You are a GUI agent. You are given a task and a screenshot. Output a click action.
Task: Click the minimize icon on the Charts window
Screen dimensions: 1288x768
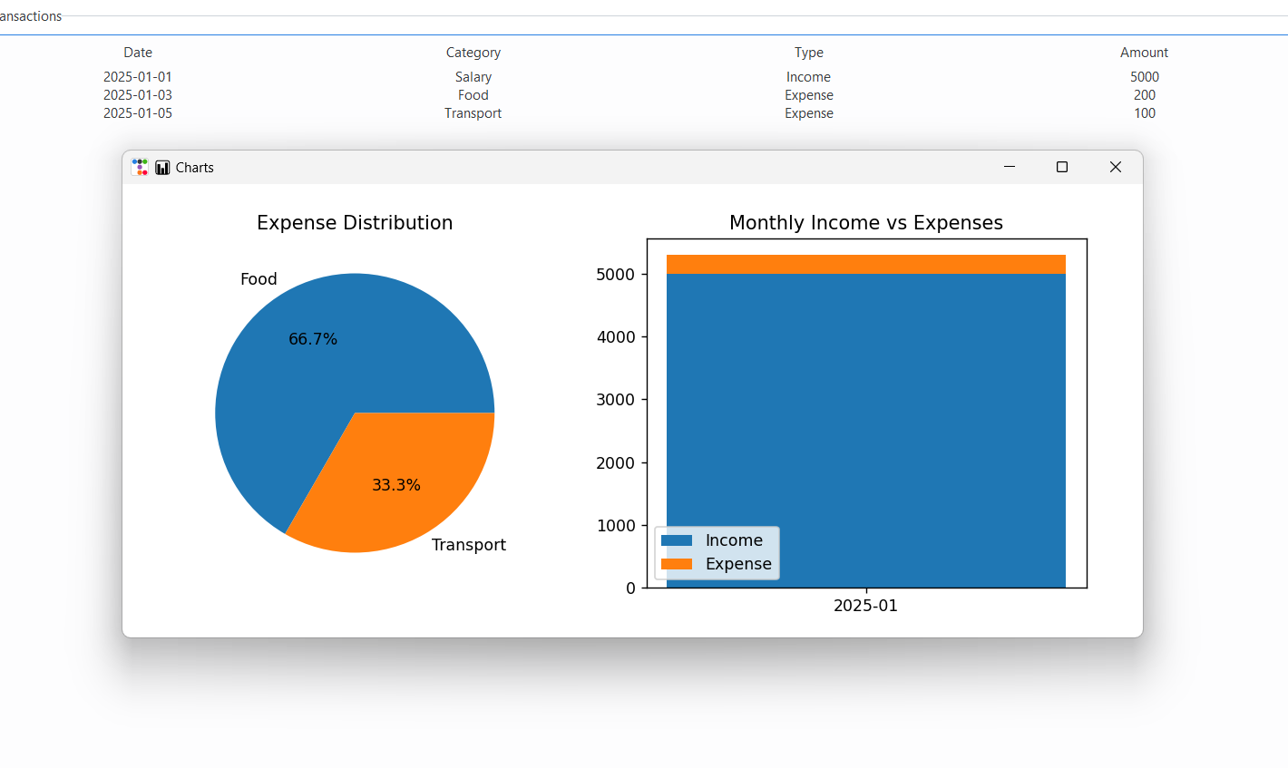click(1009, 167)
